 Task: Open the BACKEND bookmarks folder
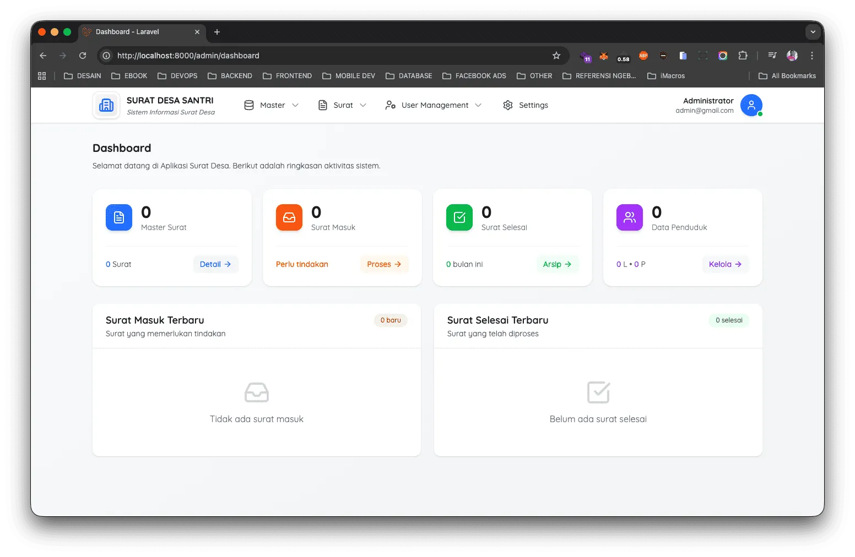[x=230, y=76]
